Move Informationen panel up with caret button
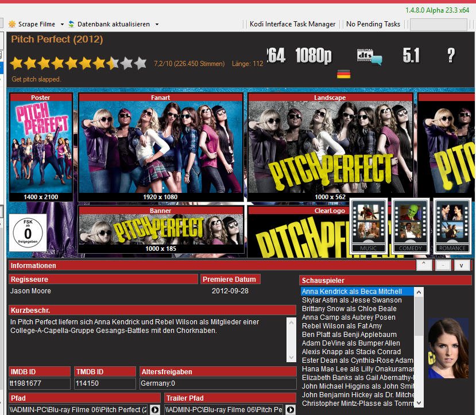The image size is (476, 415). tap(424, 265)
